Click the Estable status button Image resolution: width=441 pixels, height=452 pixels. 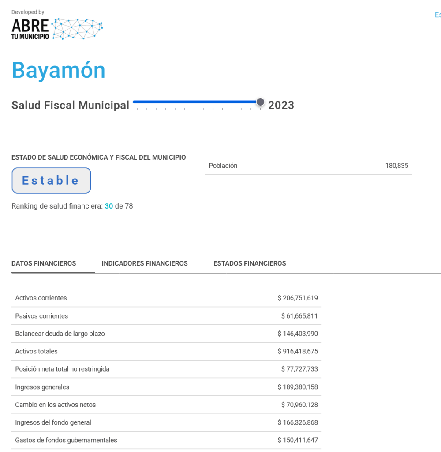point(51,180)
